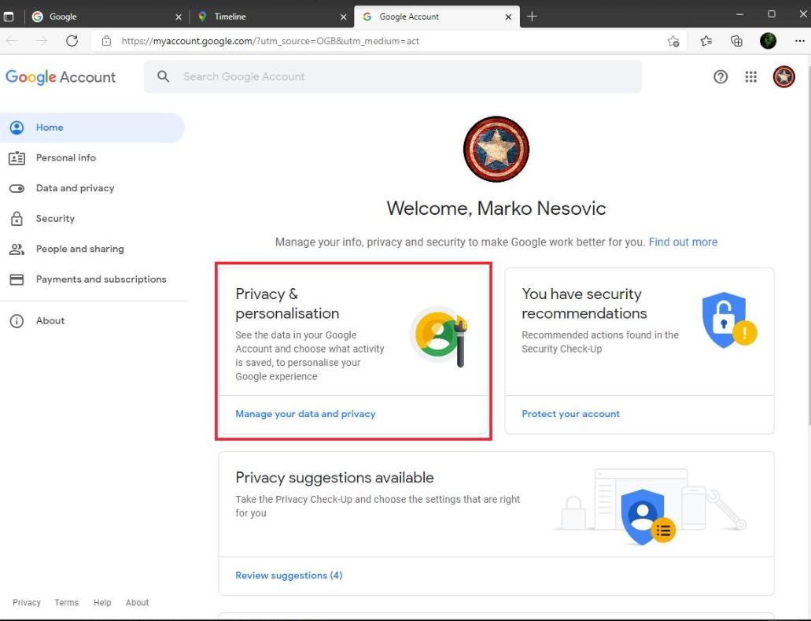
Task: Open the browser profile account menu
Action: (768, 41)
